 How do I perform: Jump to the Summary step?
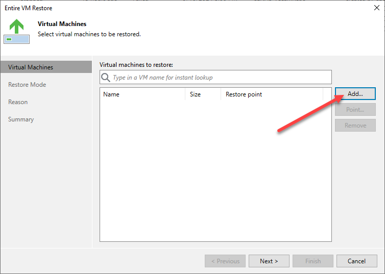click(x=21, y=119)
